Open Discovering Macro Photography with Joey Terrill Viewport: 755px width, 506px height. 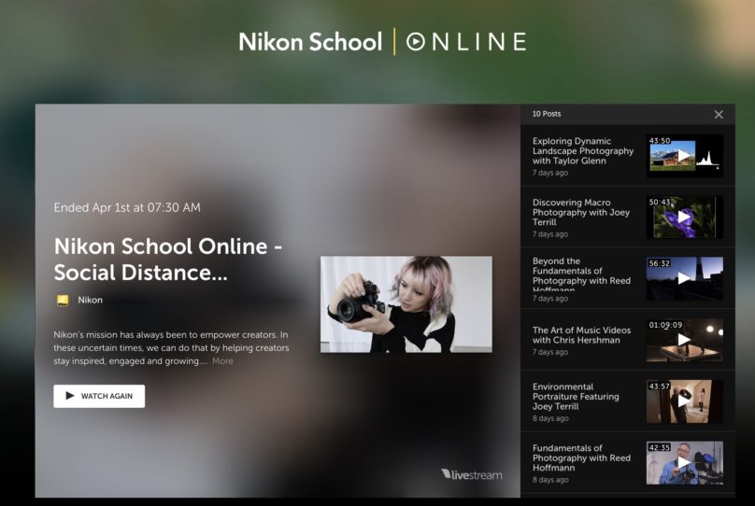point(581,212)
